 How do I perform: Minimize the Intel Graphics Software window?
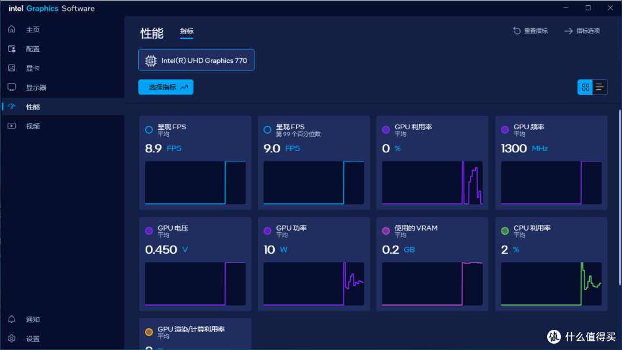click(x=566, y=8)
